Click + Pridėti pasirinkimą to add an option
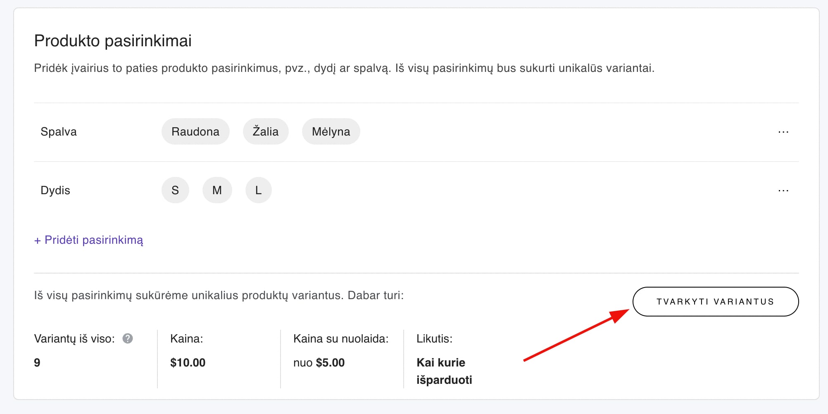 point(88,240)
